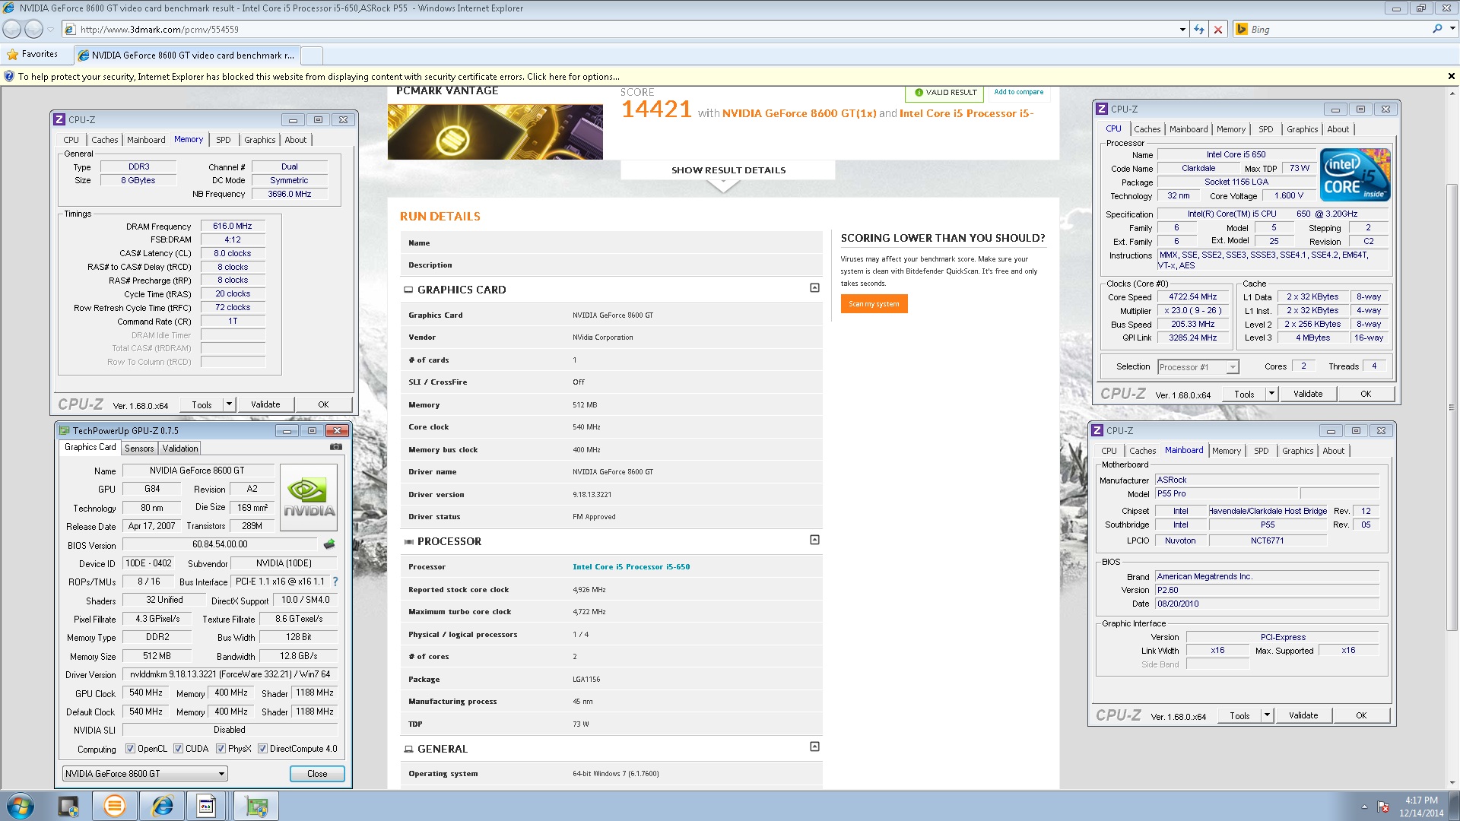Click the Bing search magnifier icon

[x=1437, y=29]
